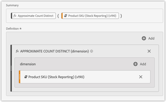Image resolution: width=166 pixels, height=102 pixels.
Task: Click the drag handle on function container
Action: (x=11, y=68)
